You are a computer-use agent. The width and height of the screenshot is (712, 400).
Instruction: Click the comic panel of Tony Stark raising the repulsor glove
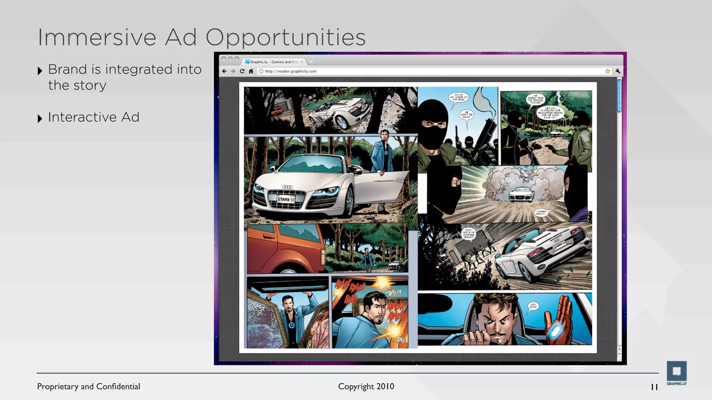[x=505, y=319]
